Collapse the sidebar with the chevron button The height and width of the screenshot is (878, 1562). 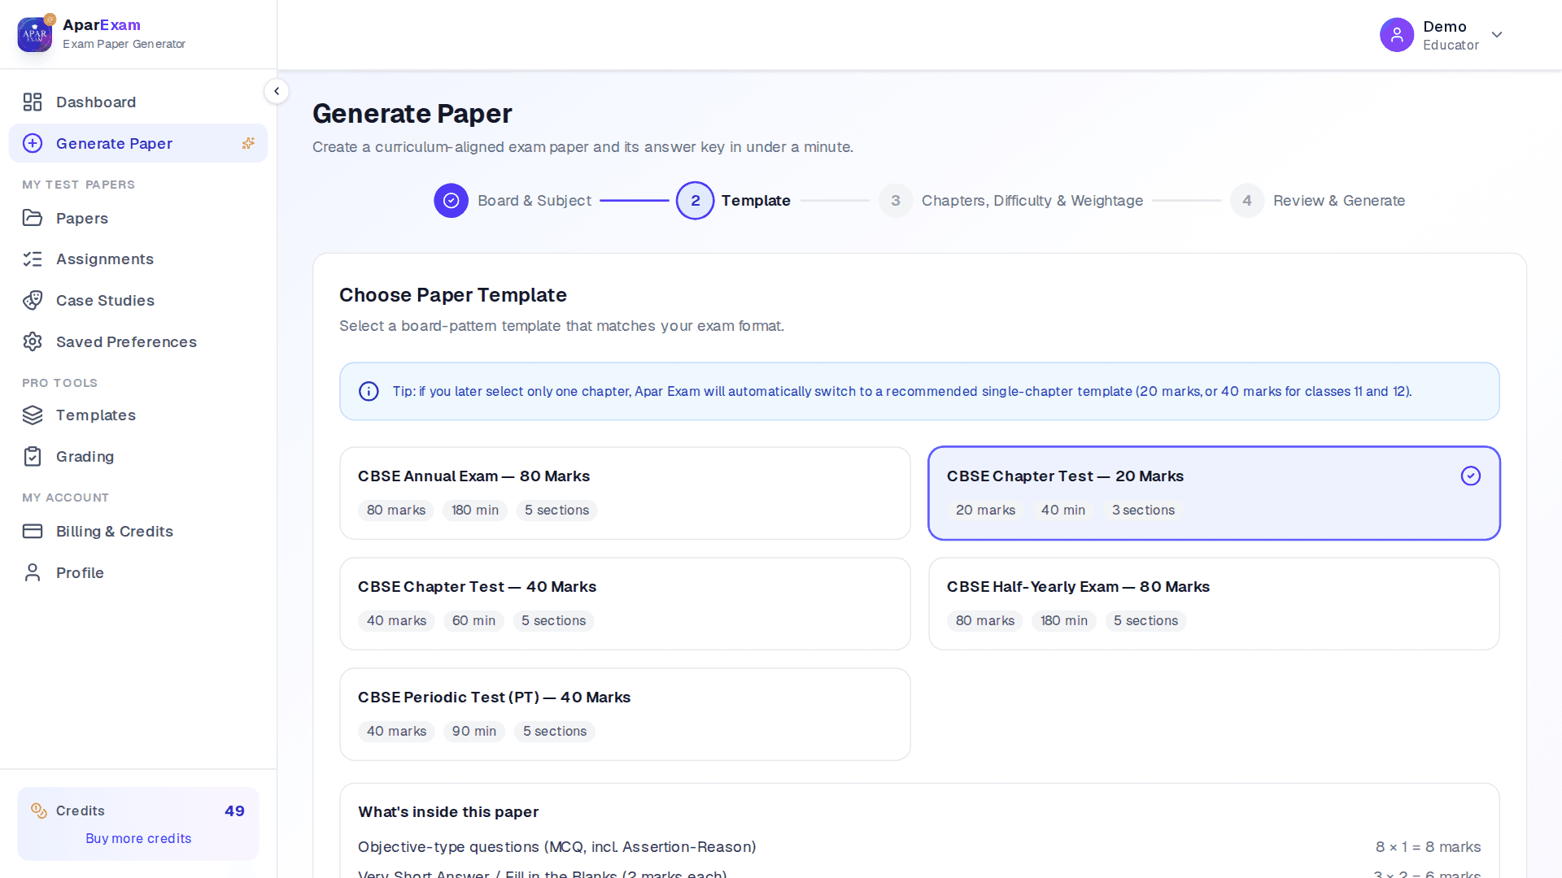(277, 91)
